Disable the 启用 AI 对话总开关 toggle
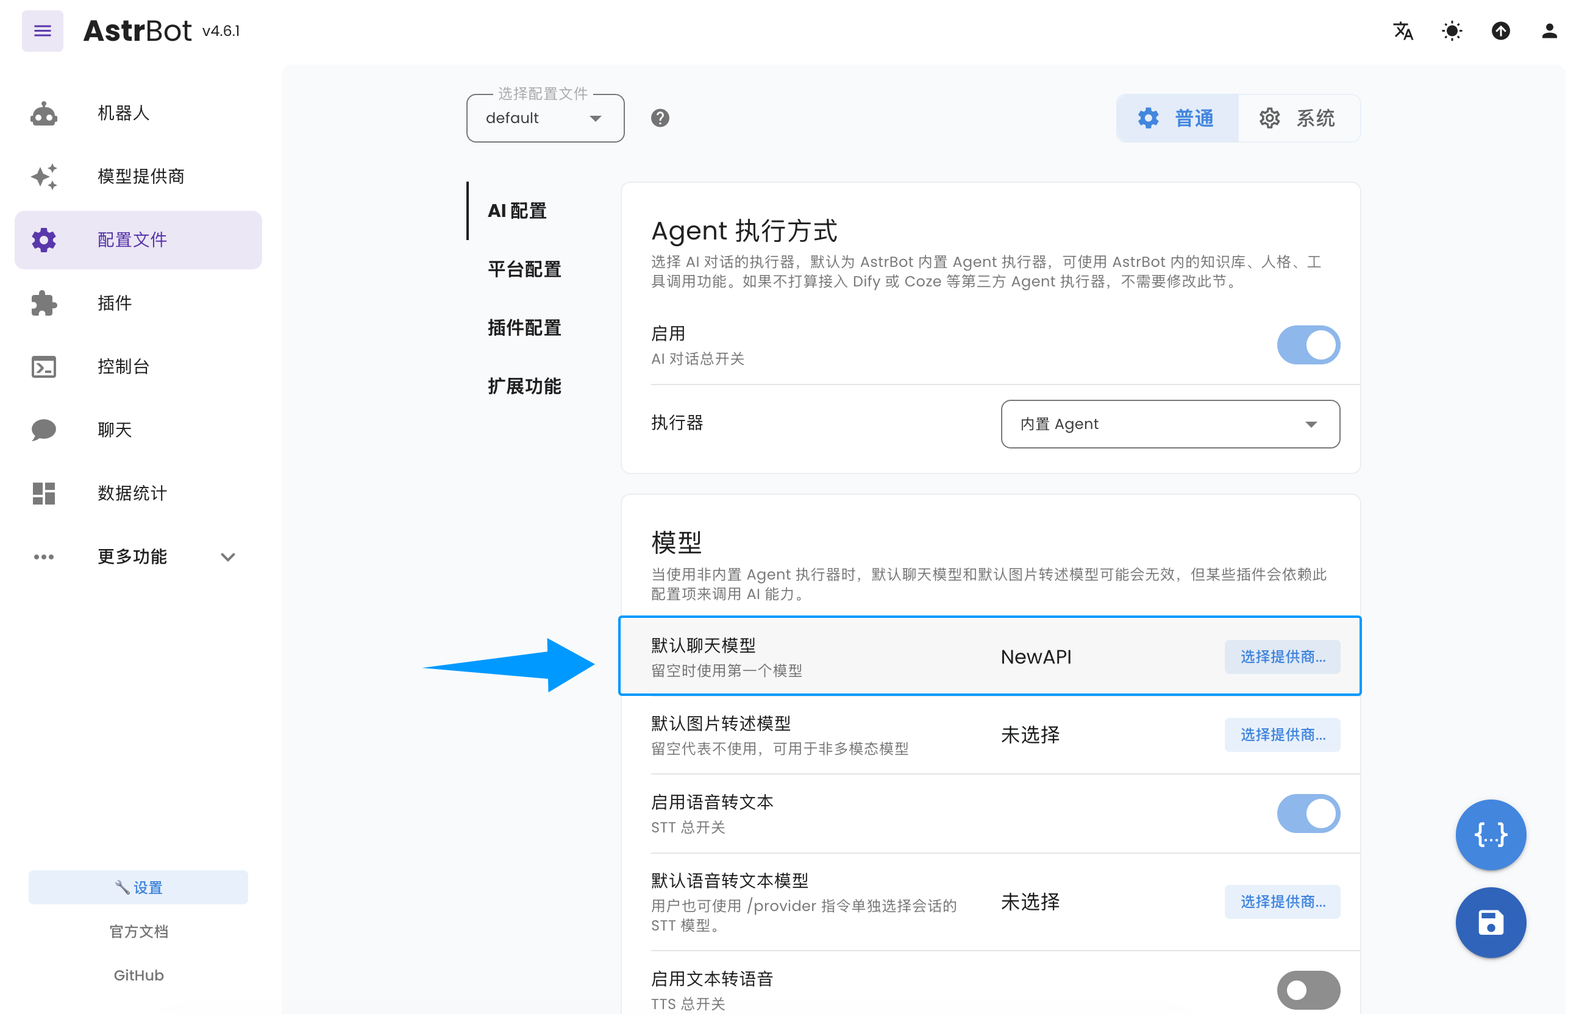The width and height of the screenshot is (1579, 1014). (1308, 345)
